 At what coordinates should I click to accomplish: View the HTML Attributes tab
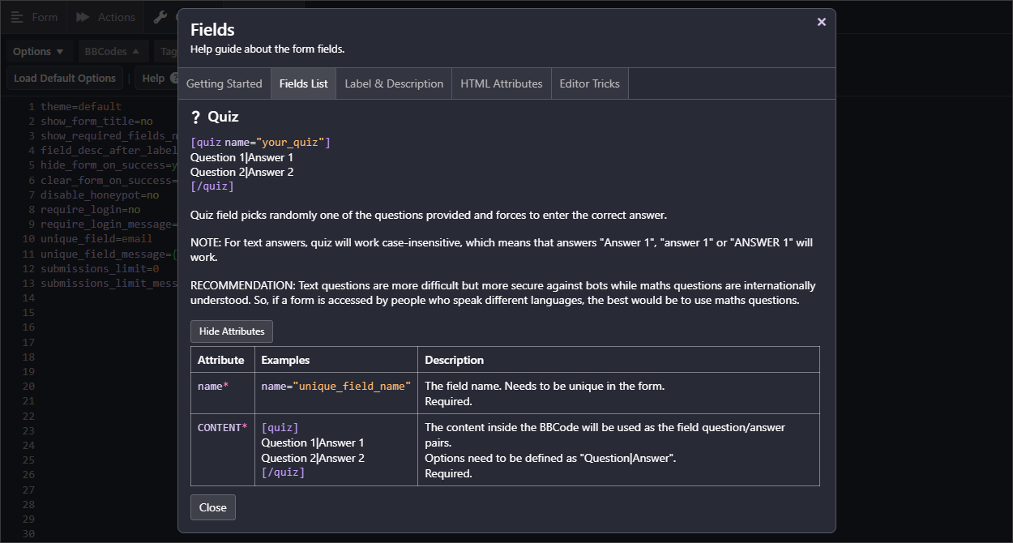(501, 83)
